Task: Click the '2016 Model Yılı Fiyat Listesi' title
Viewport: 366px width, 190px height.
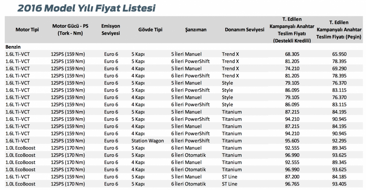Action: point(86,8)
